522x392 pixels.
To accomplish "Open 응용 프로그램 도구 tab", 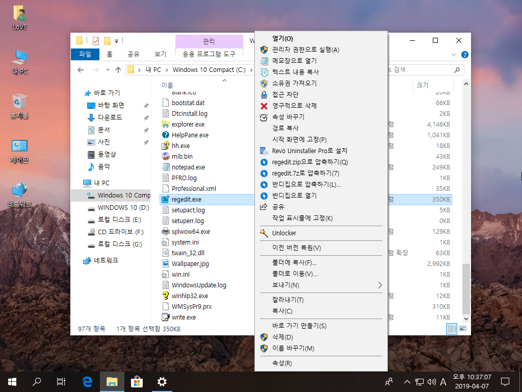I will pos(209,54).
